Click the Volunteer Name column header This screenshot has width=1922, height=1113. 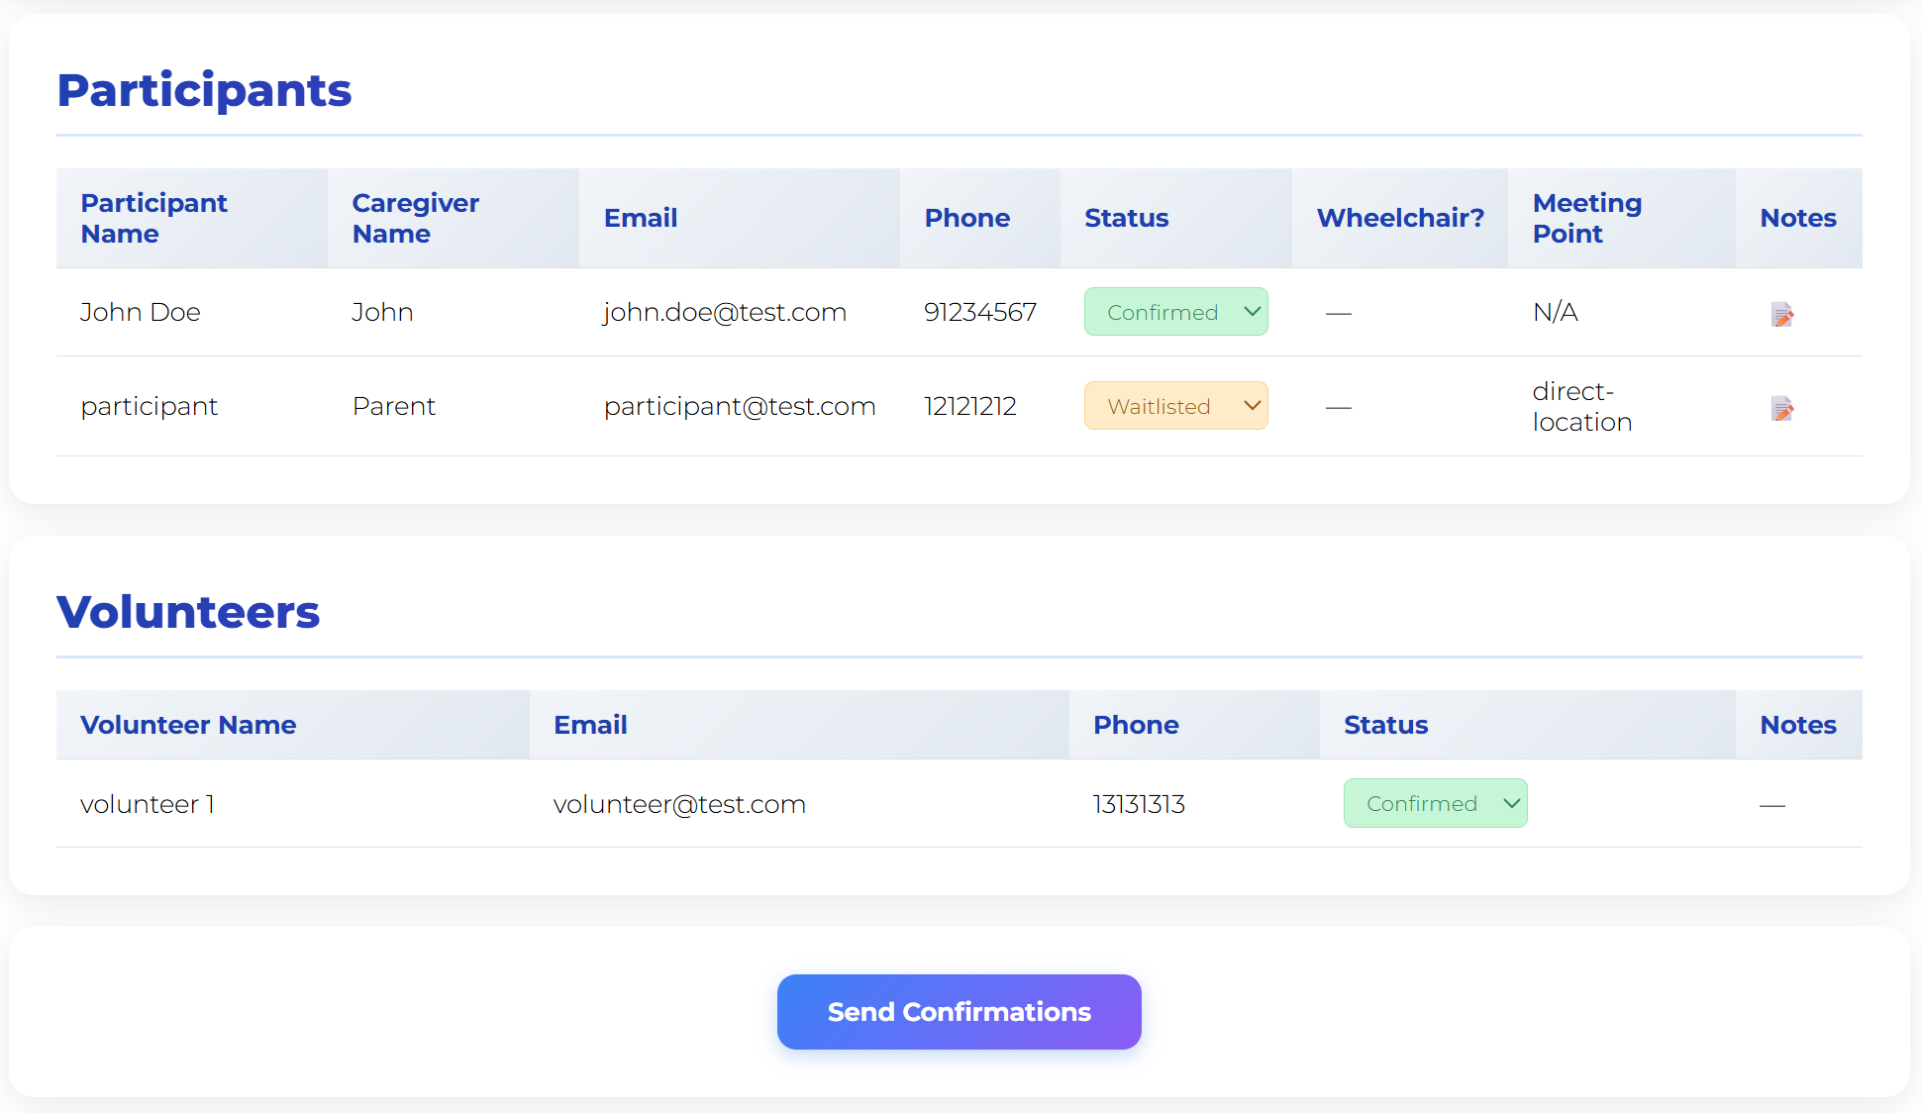click(x=188, y=725)
